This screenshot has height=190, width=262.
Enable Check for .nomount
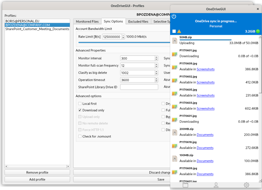click(80, 136)
